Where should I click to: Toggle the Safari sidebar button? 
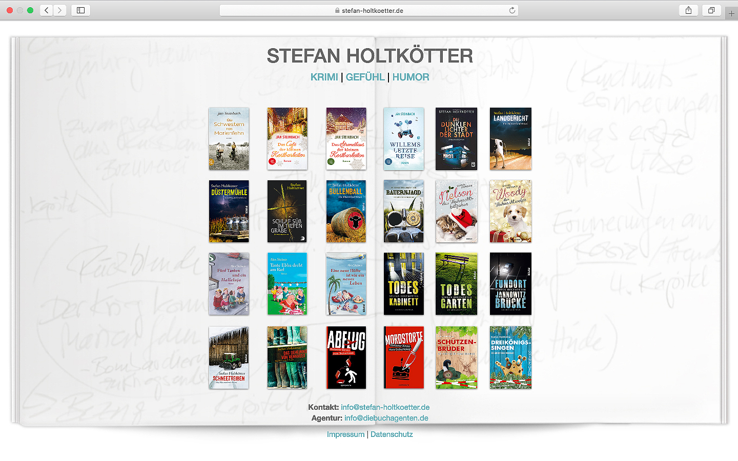tap(81, 10)
